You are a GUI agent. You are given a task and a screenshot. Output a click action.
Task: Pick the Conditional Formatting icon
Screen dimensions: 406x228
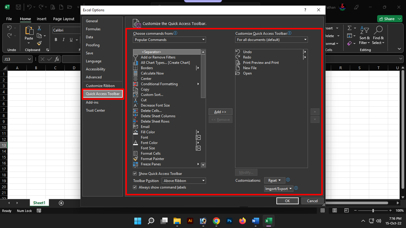point(136,84)
